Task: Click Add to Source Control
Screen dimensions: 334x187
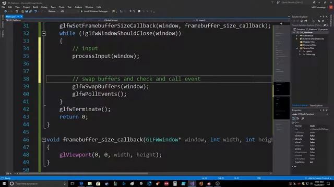Action: tap(318, 178)
